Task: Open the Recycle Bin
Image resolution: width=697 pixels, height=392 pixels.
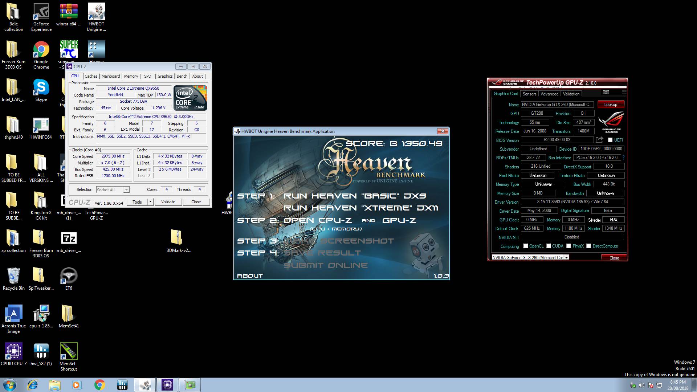Action: pyautogui.click(x=14, y=279)
